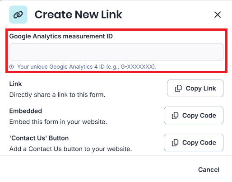Click the 'Add a Contact Us button' description
This screenshot has height=182, width=232.
(x=71, y=149)
